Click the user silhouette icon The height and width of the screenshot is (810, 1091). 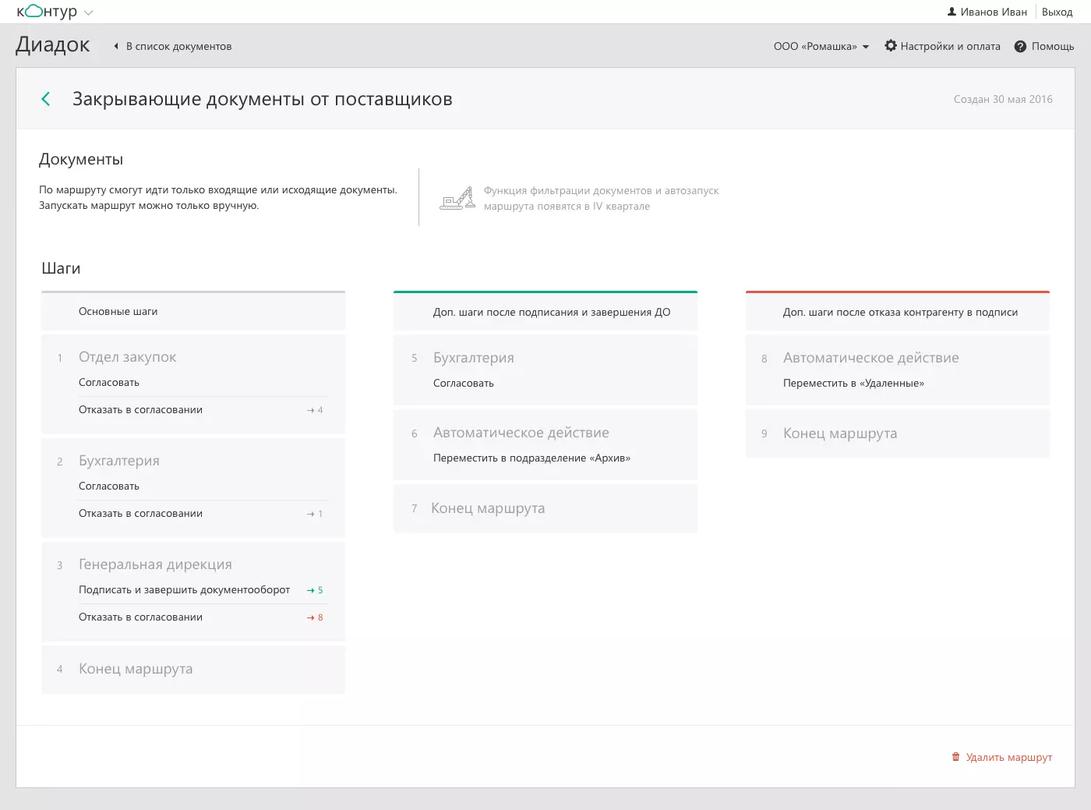952,12
